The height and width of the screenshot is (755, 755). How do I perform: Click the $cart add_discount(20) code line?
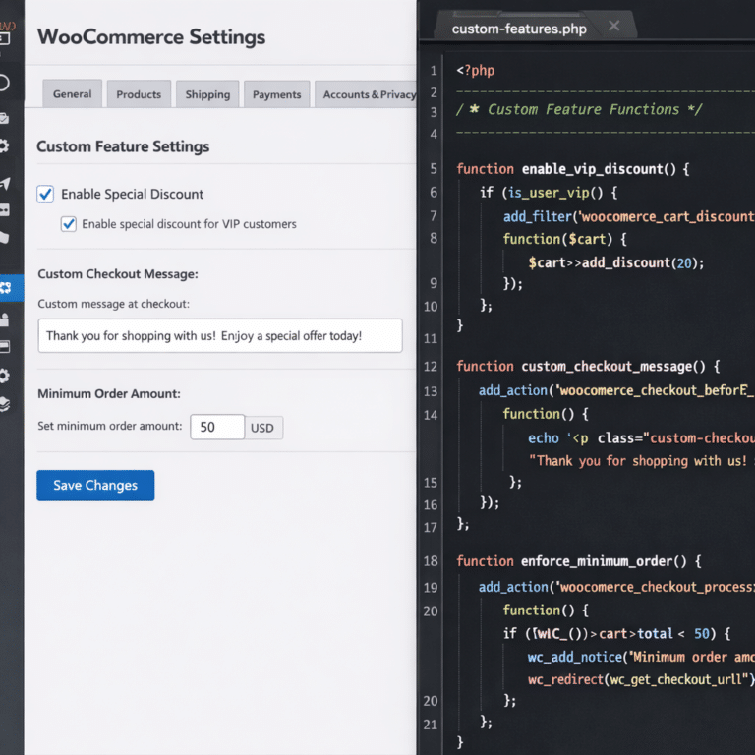click(615, 262)
